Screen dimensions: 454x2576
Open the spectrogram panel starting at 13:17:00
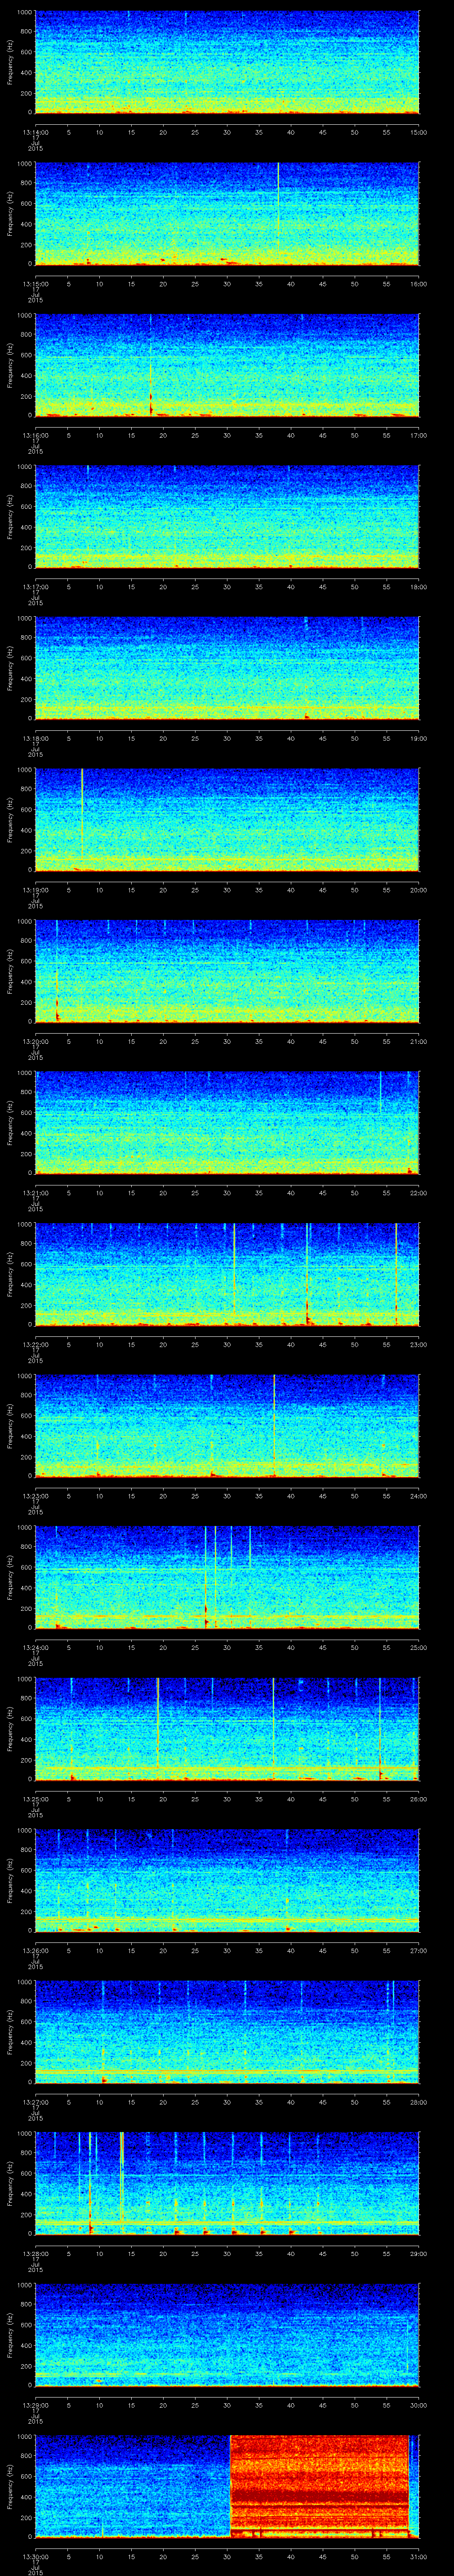227,516
